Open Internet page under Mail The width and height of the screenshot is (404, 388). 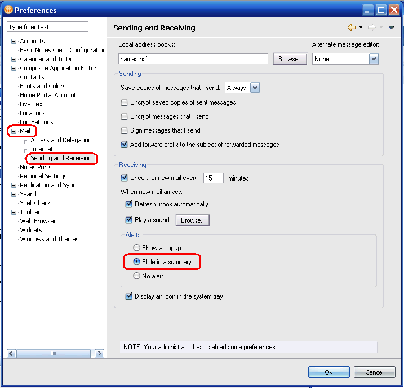pyautogui.click(x=42, y=149)
